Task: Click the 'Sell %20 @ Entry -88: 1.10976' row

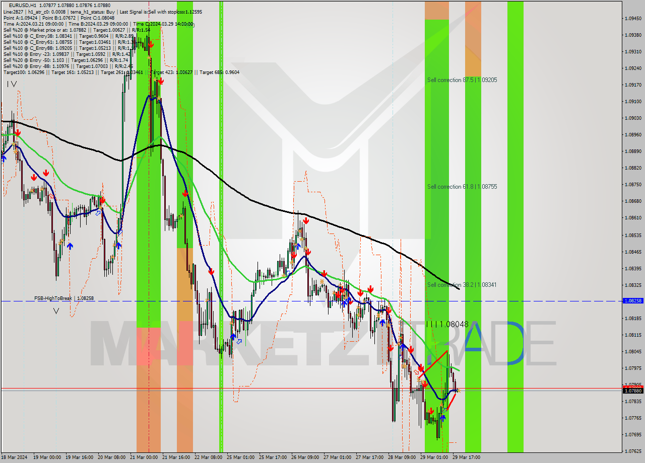Action: click(68, 66)
